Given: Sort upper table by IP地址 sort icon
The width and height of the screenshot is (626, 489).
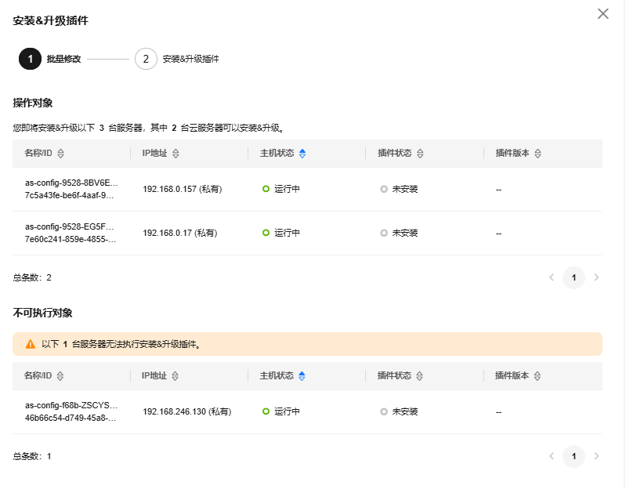Looking at the screenshot, I should pos(175,154).
